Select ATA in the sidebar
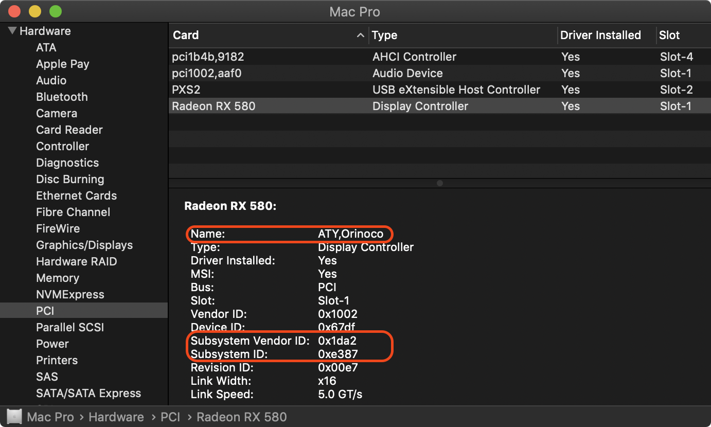Viewport: 711px width, 427px height. coord(46,47)
